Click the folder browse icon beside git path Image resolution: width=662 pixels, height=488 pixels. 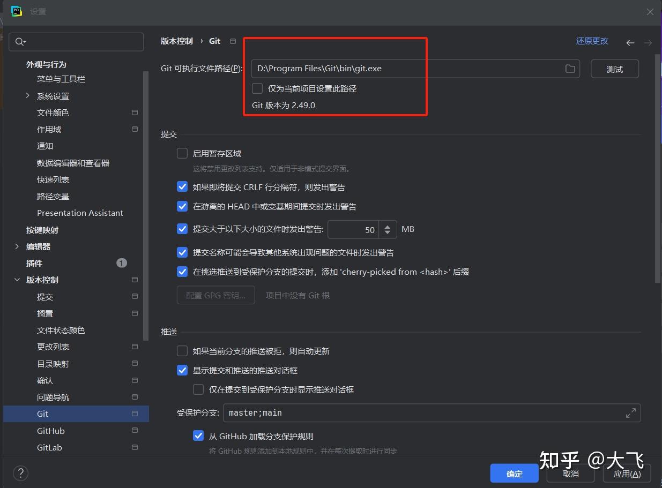tap(570, 68)
